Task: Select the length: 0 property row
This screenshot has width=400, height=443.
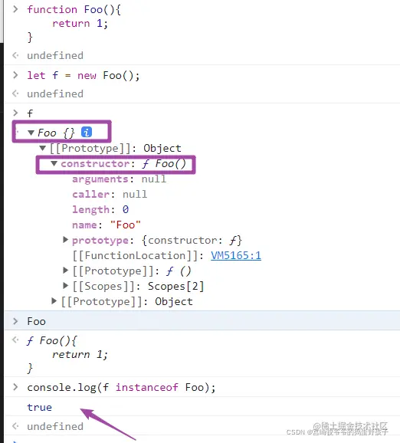Action: [x=100, y=210]
